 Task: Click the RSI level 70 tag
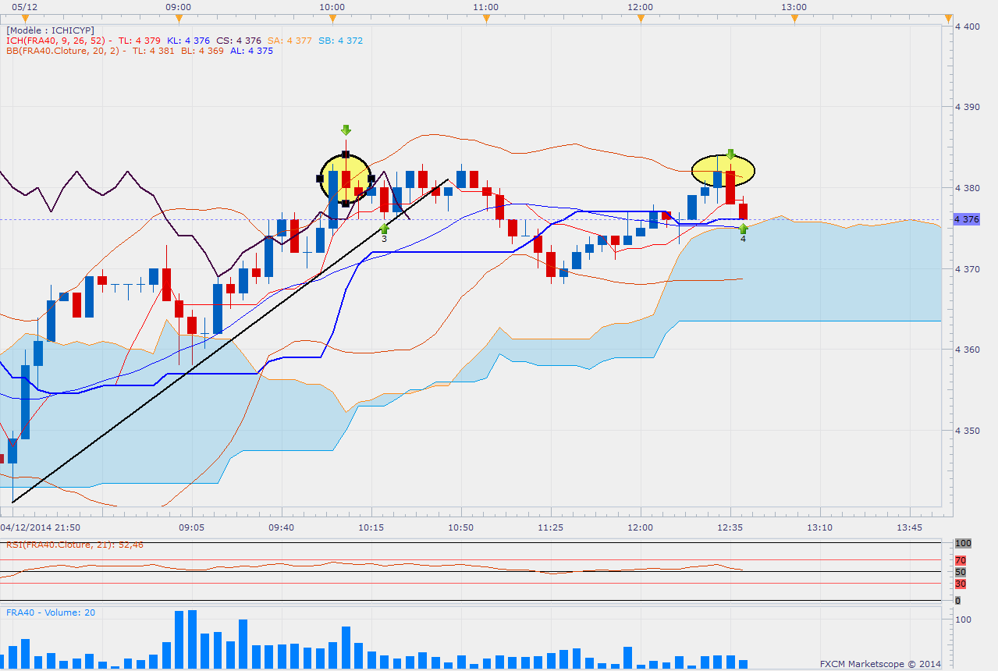961,560
